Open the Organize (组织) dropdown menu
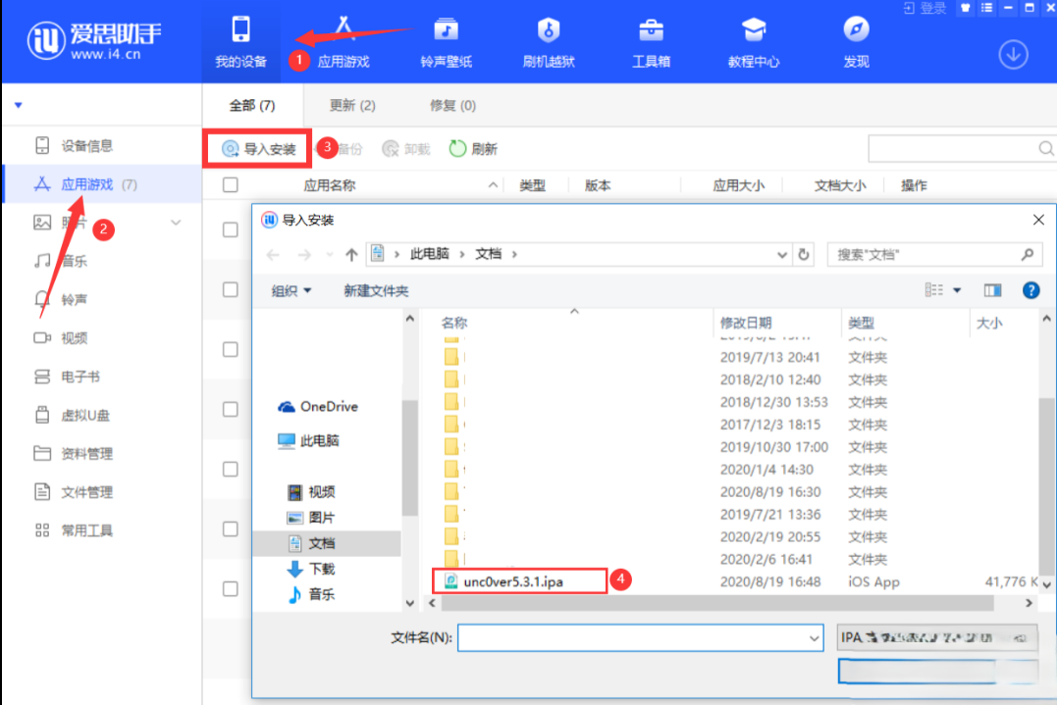 (291, 291)
